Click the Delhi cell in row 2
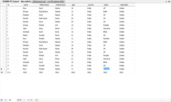171x102 pixels. (111, 12)
